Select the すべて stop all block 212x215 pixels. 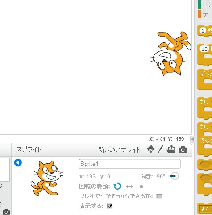coord(205,208)
